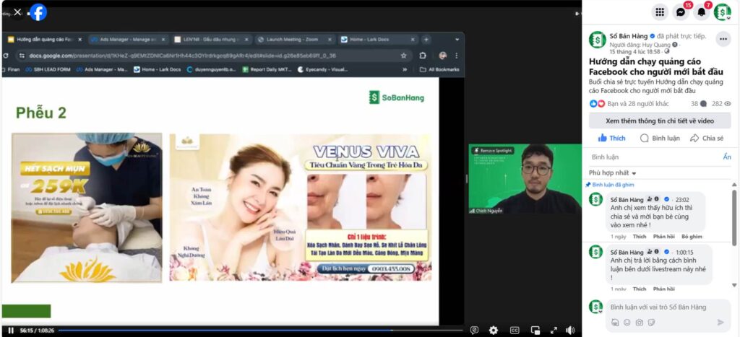Click the 282 views eye counter

(x=722, y=104)
